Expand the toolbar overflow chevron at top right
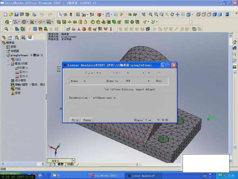 (x=236, y=14)
